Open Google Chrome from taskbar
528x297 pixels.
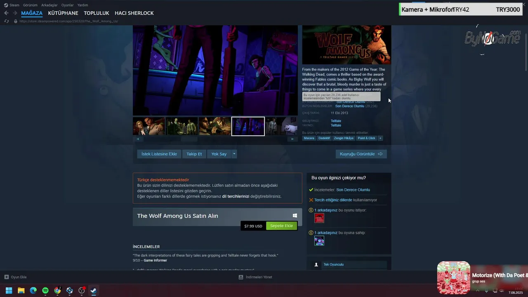coord(57,290)
